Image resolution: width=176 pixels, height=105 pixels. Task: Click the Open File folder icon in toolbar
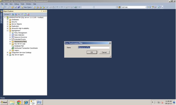[x=12, y=7]
